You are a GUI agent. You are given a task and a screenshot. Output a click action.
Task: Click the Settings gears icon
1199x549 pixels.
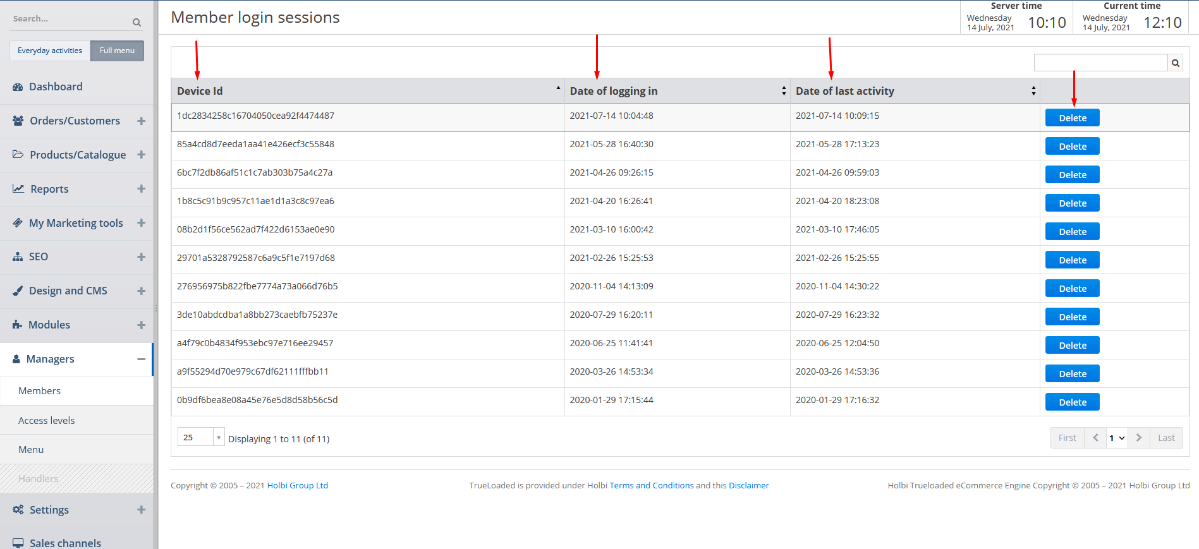pyautogui.click(x=18, y=510)
